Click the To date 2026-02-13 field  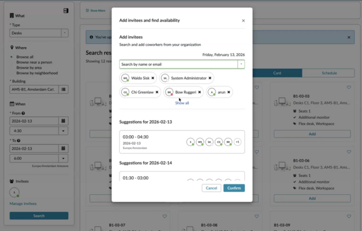point(34,148)
